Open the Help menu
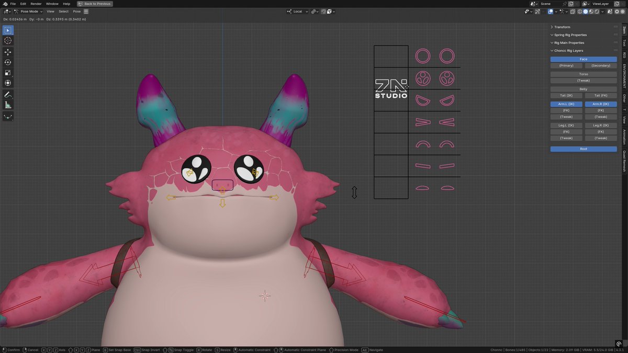This screenshot has height=353, width=628. click(66, 4)
